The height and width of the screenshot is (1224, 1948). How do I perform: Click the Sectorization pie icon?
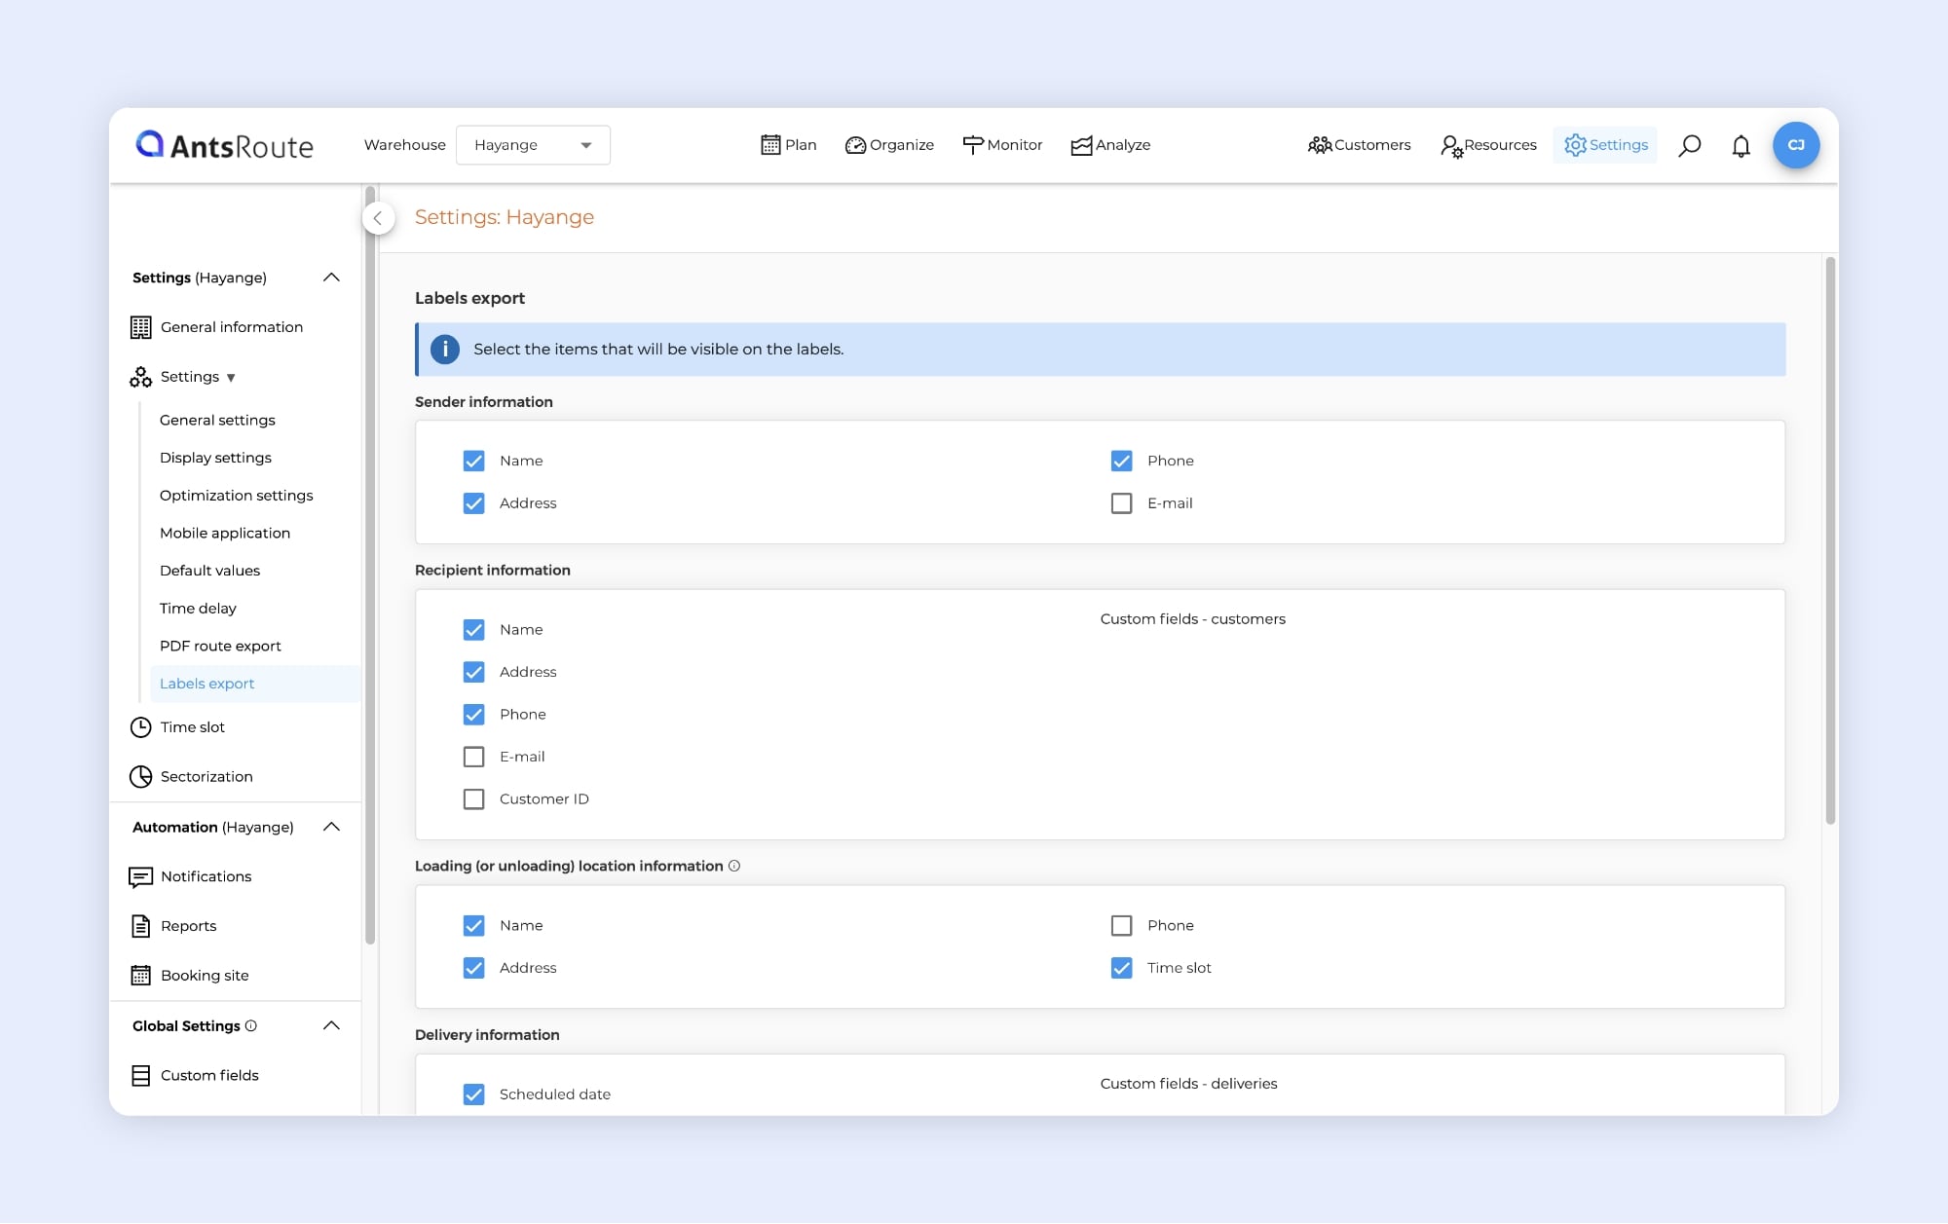pos(141,776)
